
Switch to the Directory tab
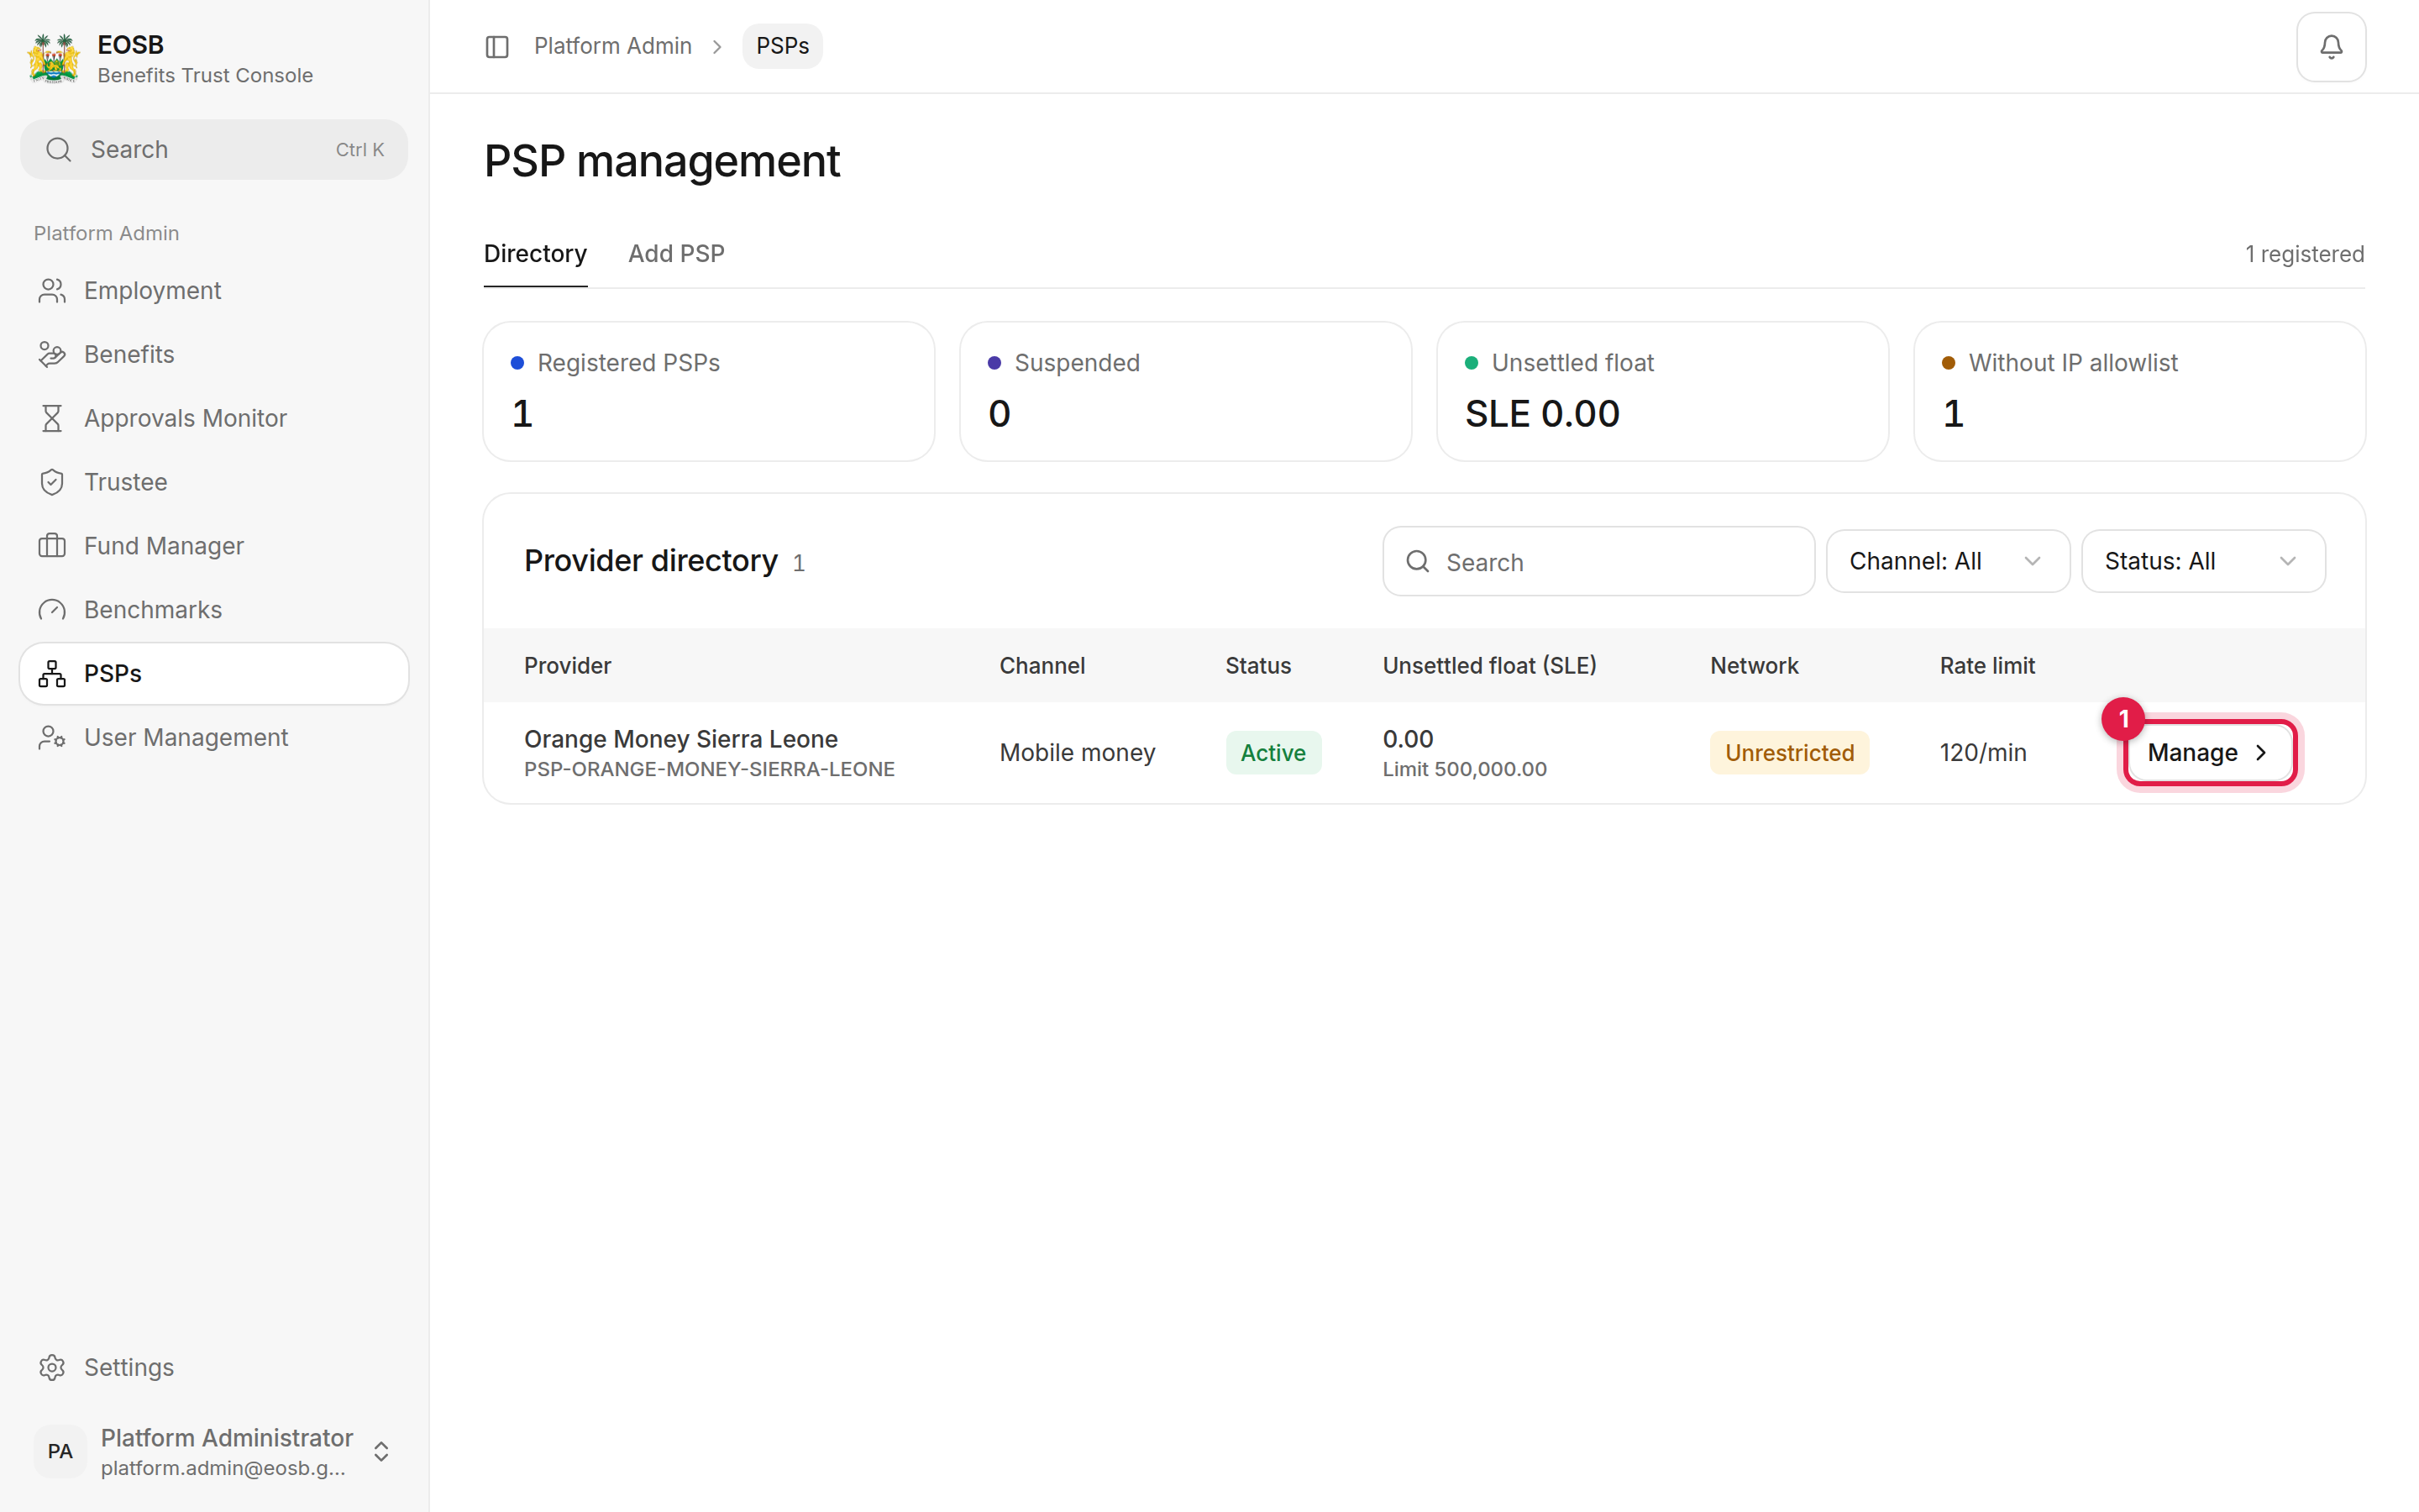pos(535,254)
